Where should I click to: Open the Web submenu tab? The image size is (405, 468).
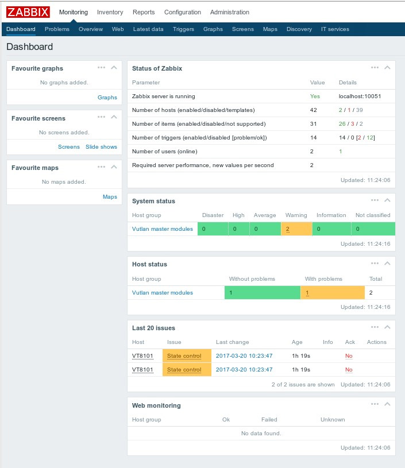(x=118, y=29)
